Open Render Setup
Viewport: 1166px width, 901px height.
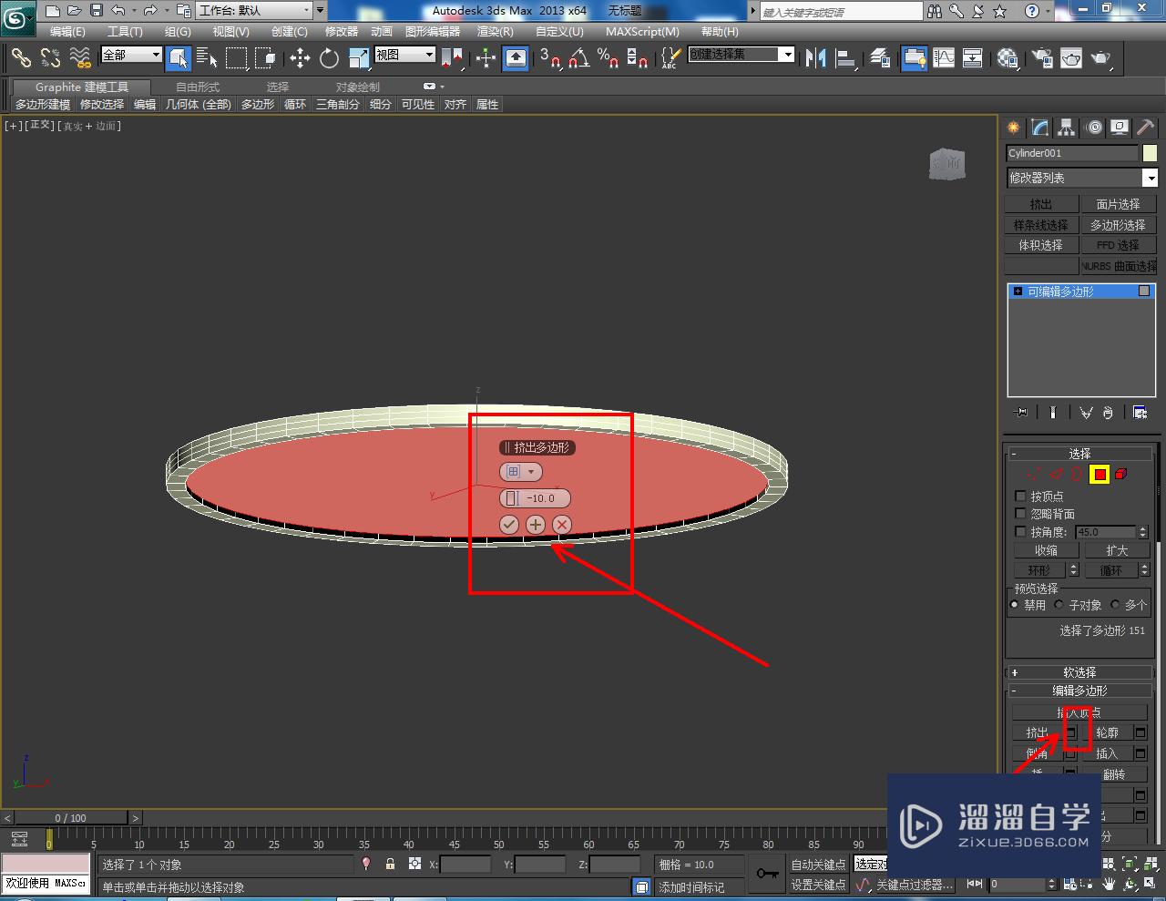coord(1041,58)
